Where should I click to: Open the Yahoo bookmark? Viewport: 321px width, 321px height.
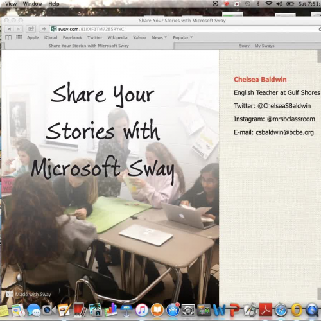(x=139, y=37)
